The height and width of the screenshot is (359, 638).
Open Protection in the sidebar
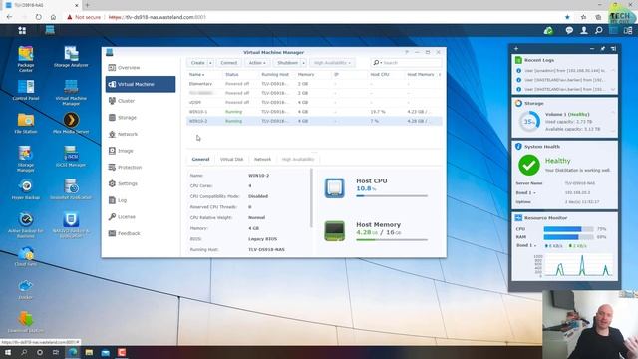(141, 168)
